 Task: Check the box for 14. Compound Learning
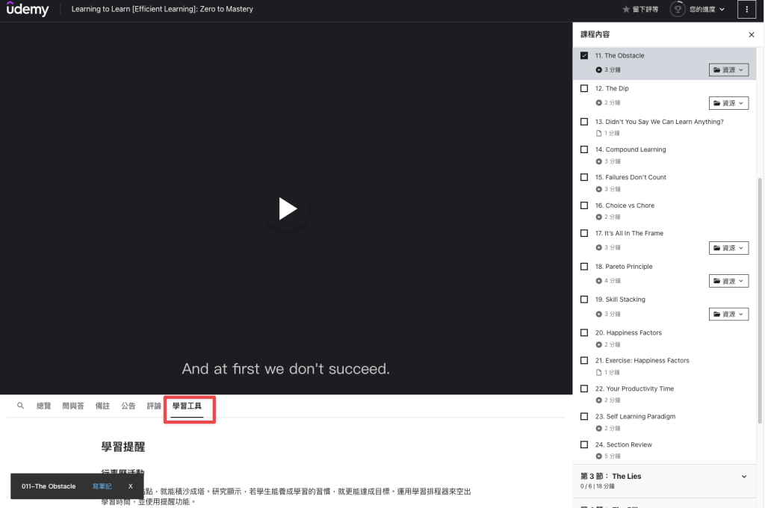point(584,149)
